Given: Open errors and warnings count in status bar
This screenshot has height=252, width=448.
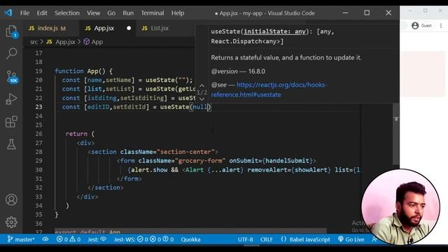Looking at the screenshot, I should click(69, 239).
